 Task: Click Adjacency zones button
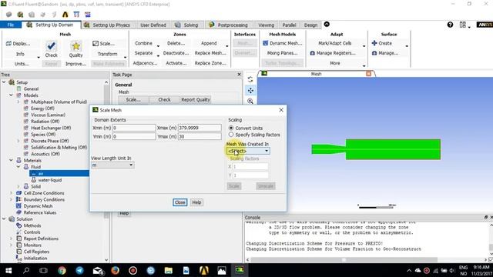tap(145, 63)
